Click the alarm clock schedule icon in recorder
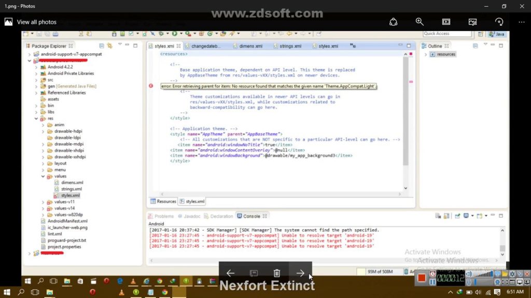Screen dimensions: 531x298 coord(432,274)
